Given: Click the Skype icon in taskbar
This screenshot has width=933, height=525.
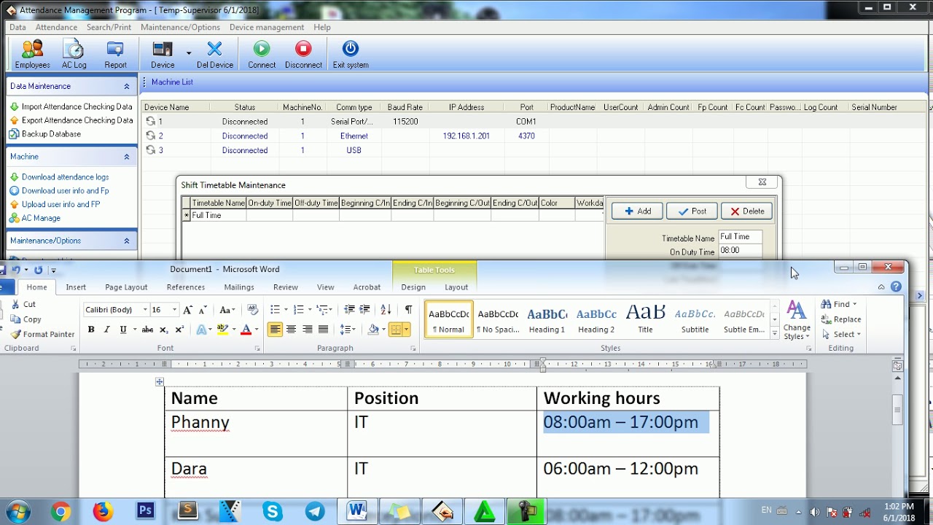Looking at the screenshot, I should click(273, 511).
